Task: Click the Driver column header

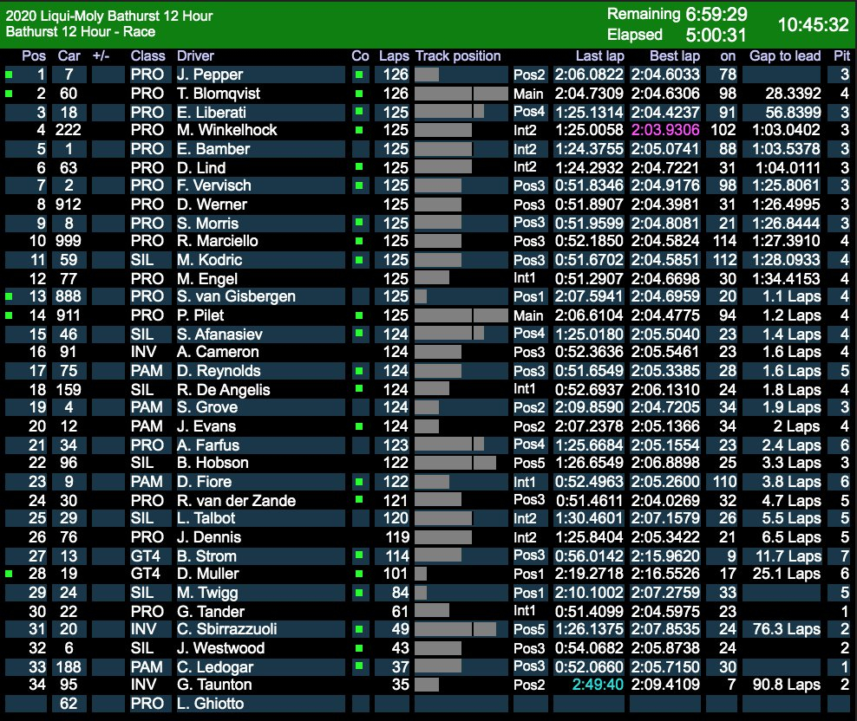Action: pyautogui.click(x=195, y=55)
